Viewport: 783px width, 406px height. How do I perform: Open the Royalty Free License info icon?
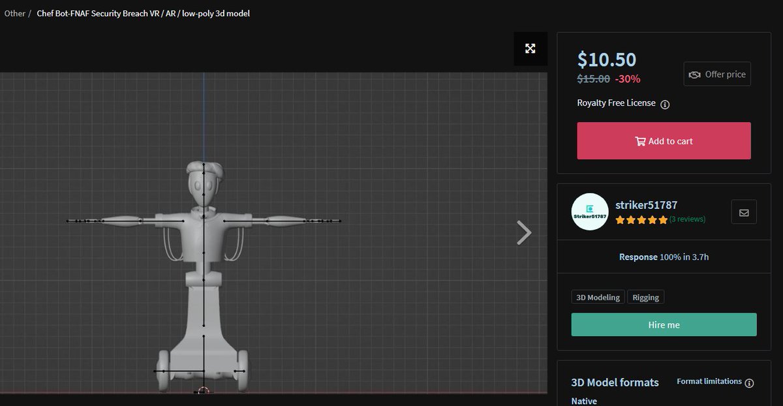point(665,104)
